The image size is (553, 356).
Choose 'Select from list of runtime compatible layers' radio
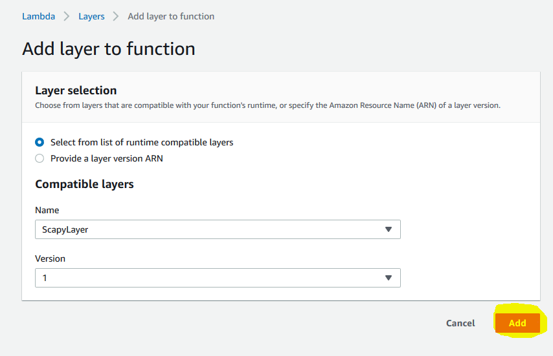pyautogui.click(x=39, y=142)
